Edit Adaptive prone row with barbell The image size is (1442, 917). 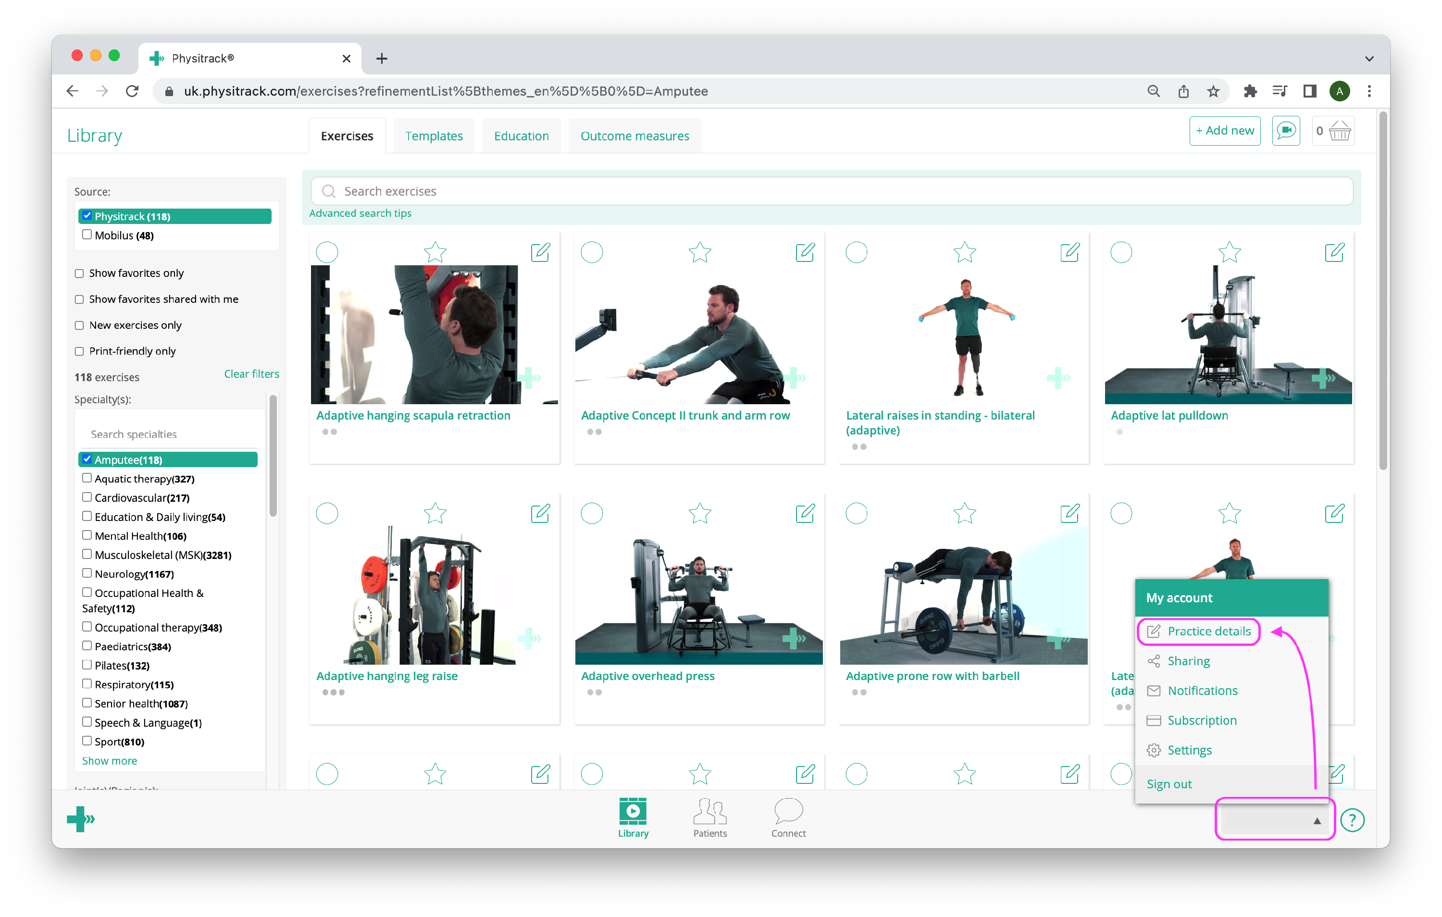[1069, 513]
